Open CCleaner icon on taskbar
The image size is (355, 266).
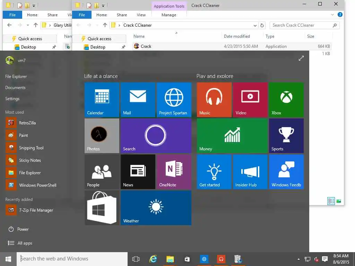[x=238, y=259]
